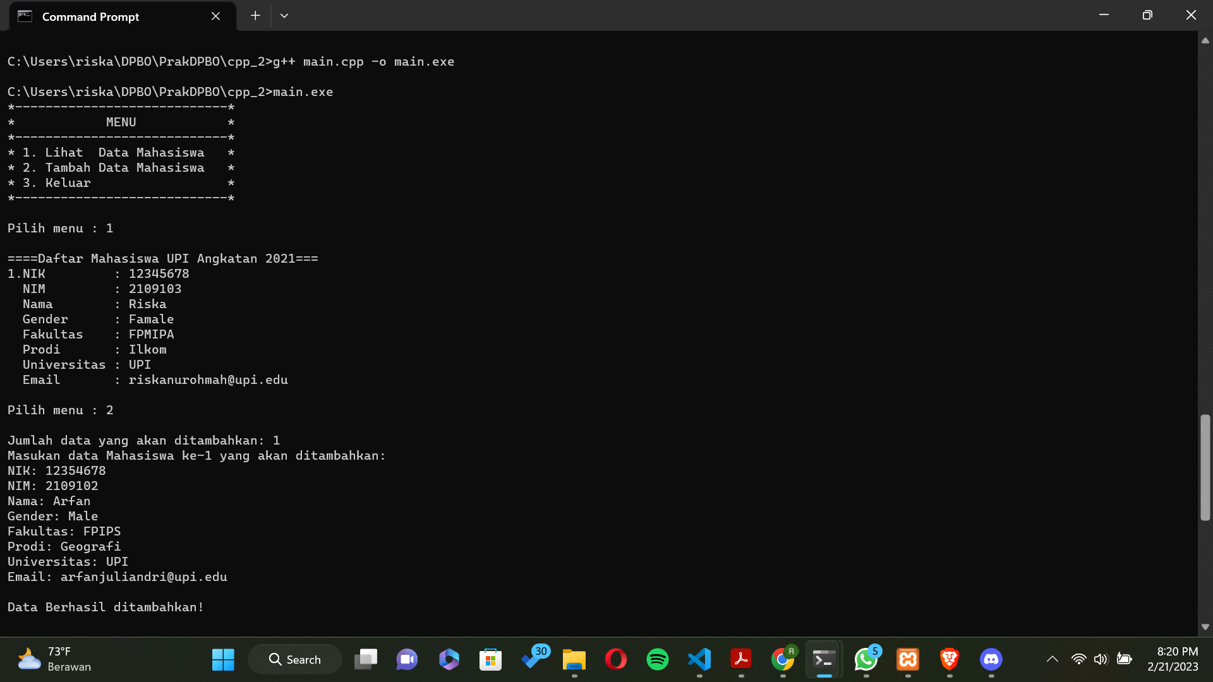Open the volume control in the system tray
1213x682 pixels.
click(x=1101, y=659)
